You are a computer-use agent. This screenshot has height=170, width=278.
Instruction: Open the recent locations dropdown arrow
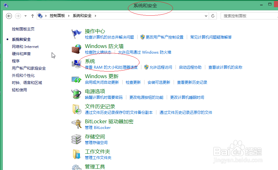pyautogui.click(x=25, y=16)
